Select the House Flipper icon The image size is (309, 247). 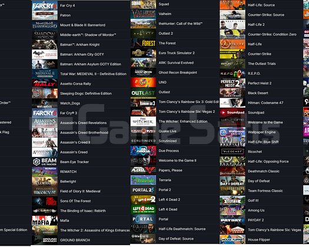click(x=232, y=239)
